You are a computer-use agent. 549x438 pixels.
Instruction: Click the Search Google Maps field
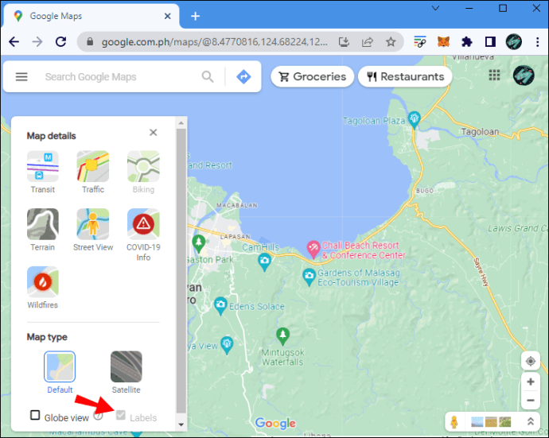[119, 76]
